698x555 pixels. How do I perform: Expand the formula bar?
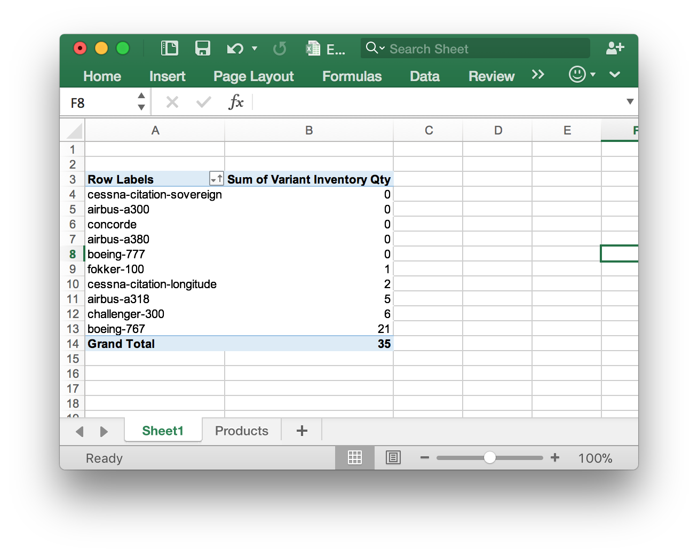point(630,102)
